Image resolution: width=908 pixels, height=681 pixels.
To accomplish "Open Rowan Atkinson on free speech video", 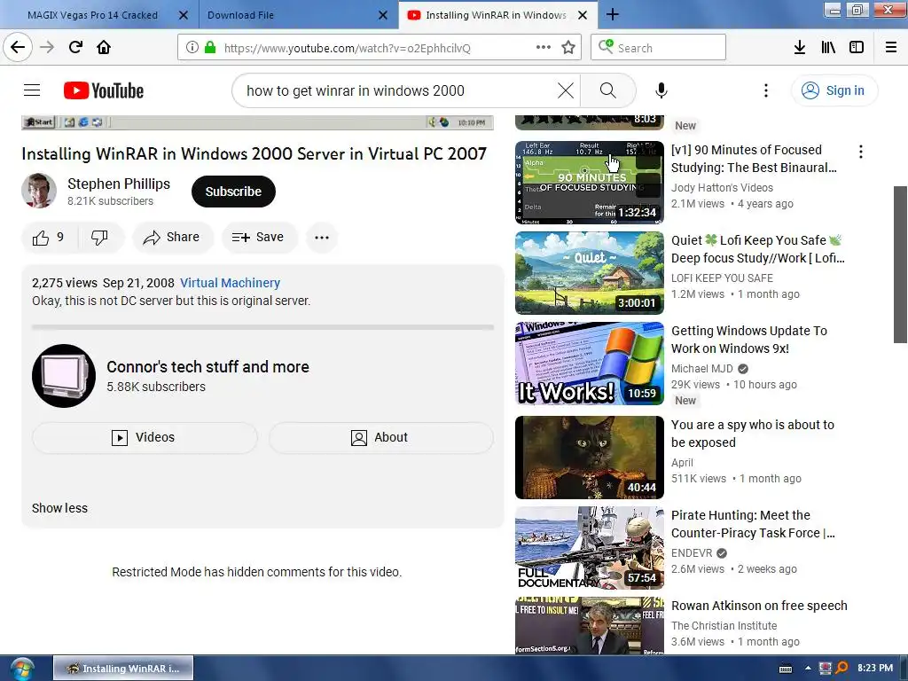I will pos(759,606).
